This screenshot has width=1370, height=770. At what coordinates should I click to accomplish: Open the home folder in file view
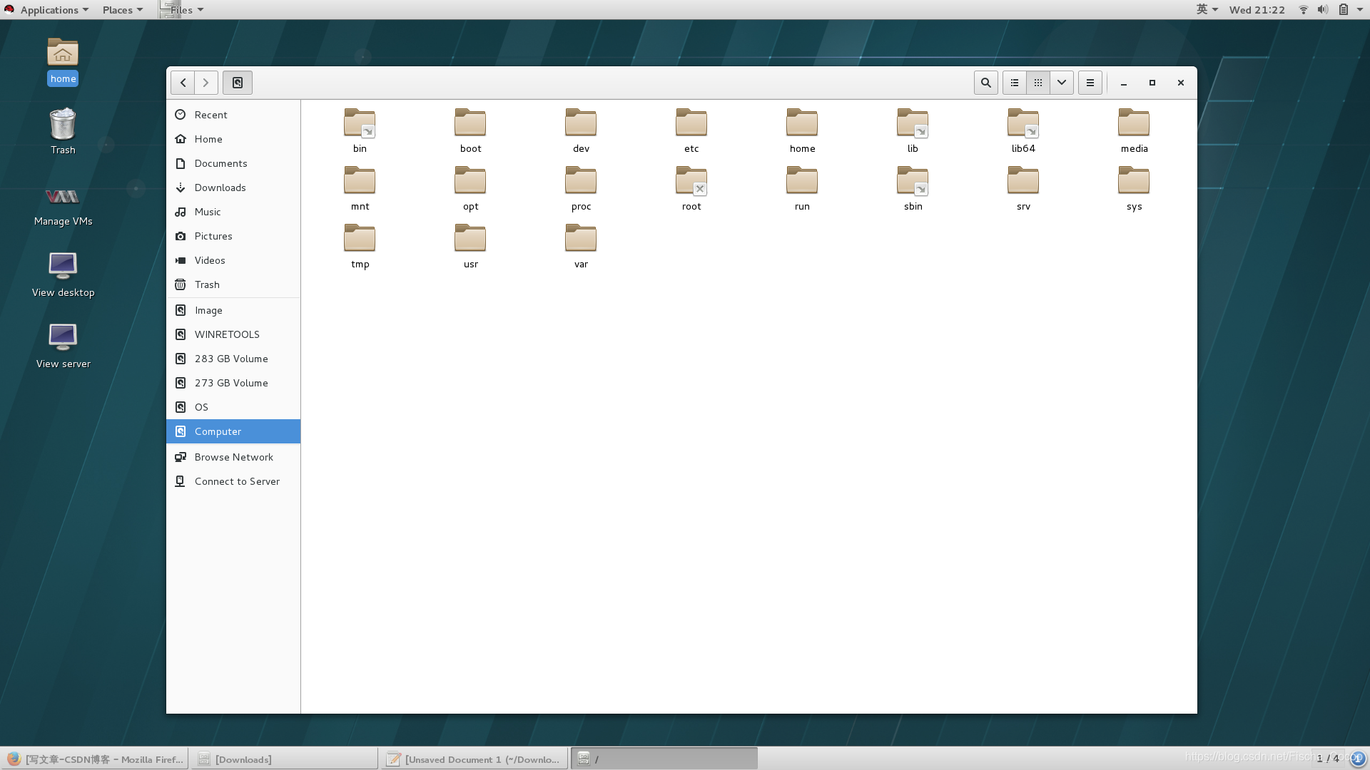pos(802,130)
